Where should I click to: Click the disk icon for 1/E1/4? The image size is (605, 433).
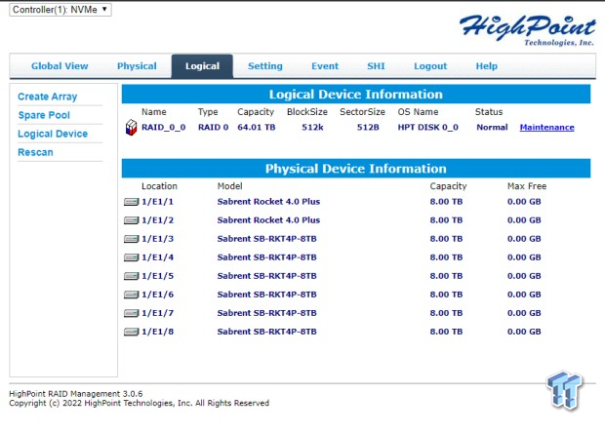pos(131,257)
